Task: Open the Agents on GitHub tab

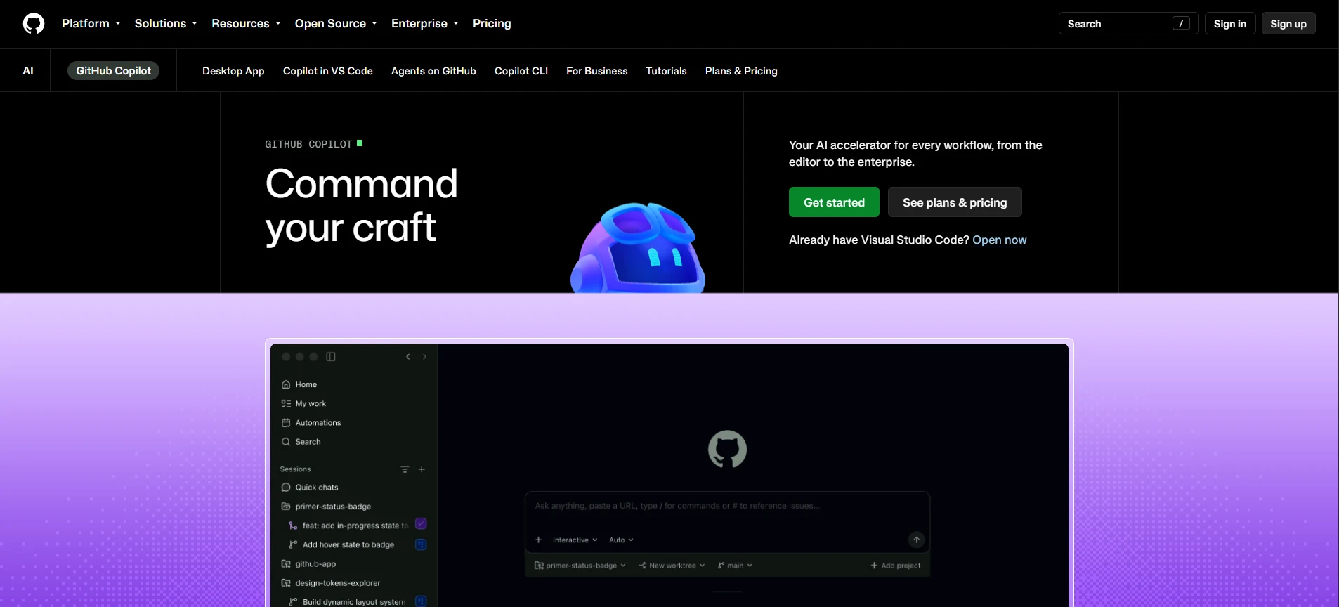Action: pyautogui.click(x=433, y=71)
